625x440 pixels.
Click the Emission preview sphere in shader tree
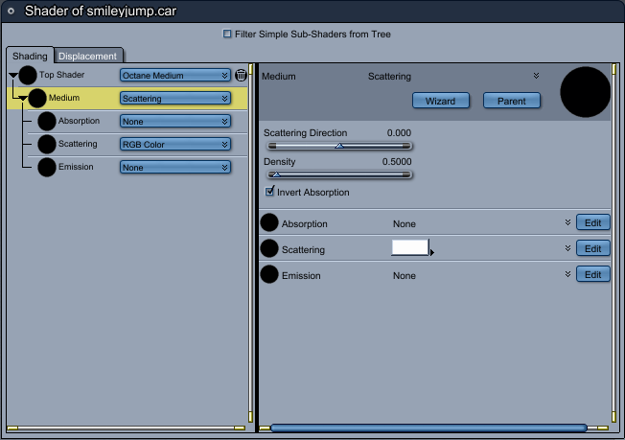click(x=47, y=168)
